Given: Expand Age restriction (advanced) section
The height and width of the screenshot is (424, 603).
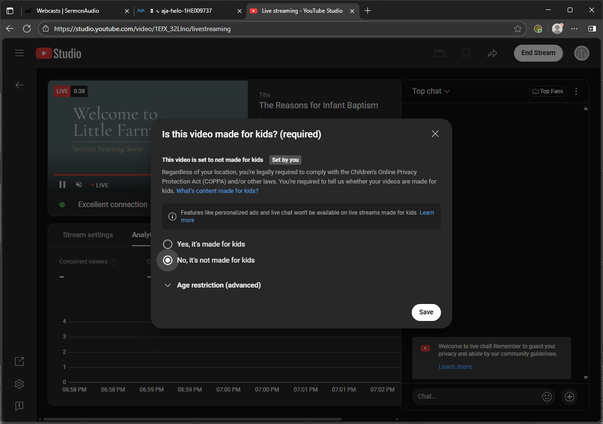Looking at the screenshot, I should click(x=212, y=285).
